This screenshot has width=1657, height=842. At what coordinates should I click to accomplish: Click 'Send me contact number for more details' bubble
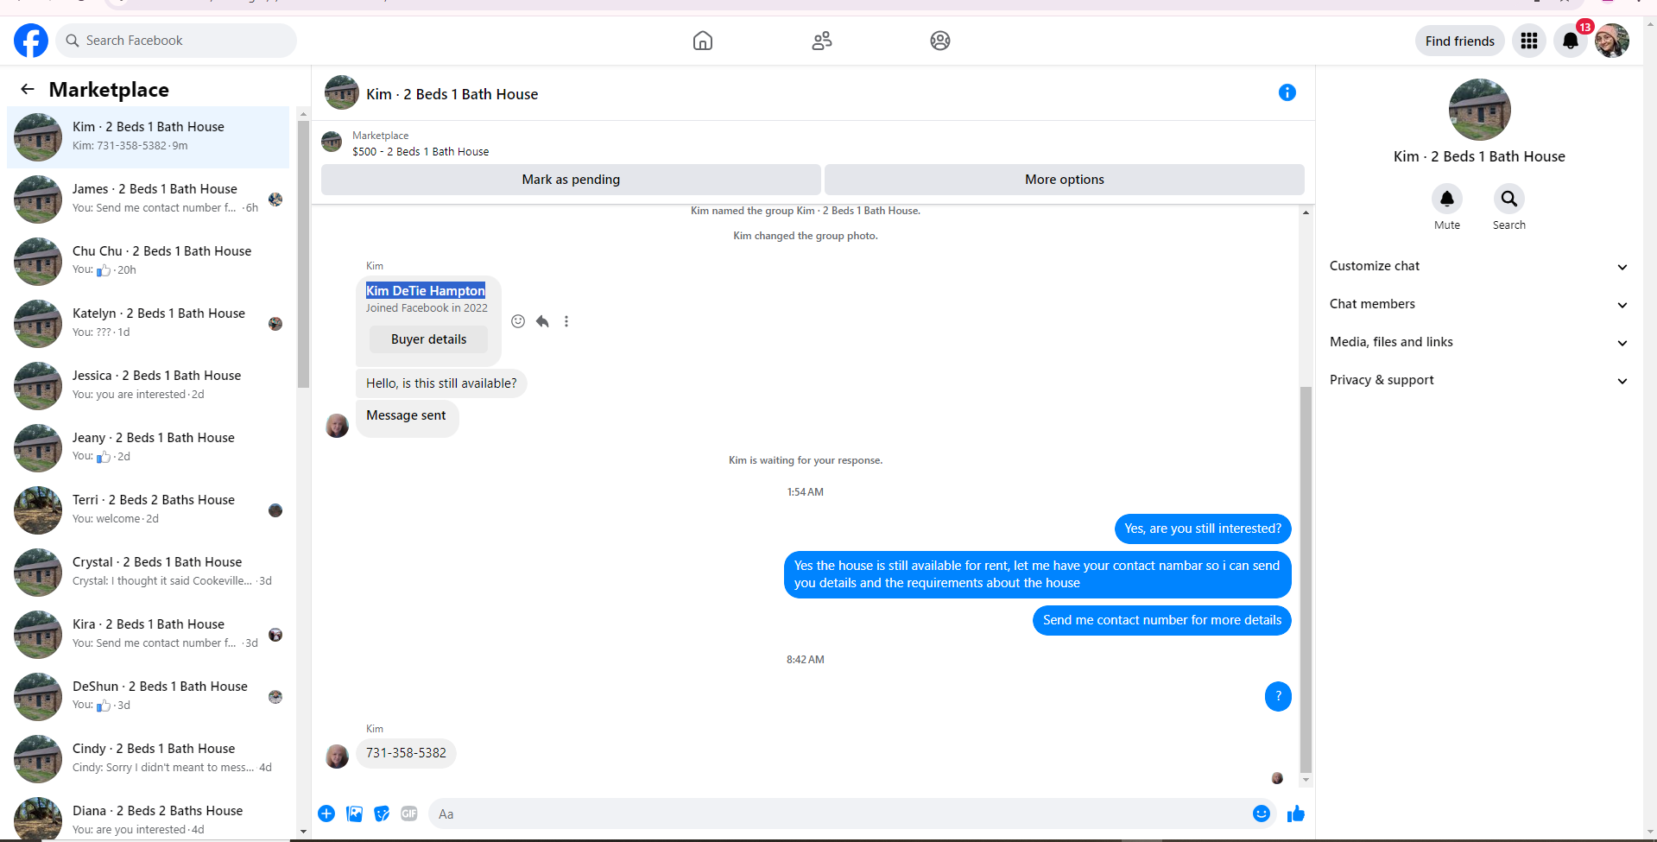[x=1161, y=620]
